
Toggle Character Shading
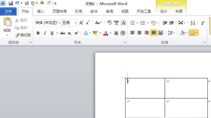click(116, 33)
